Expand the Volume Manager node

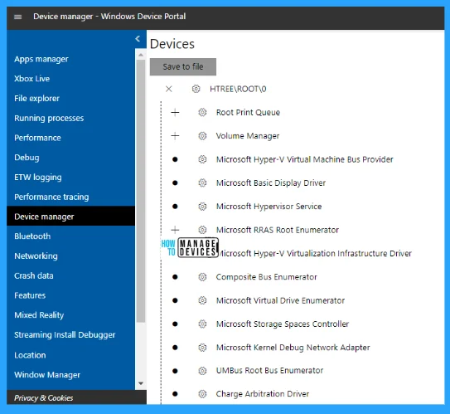(175, 136)
